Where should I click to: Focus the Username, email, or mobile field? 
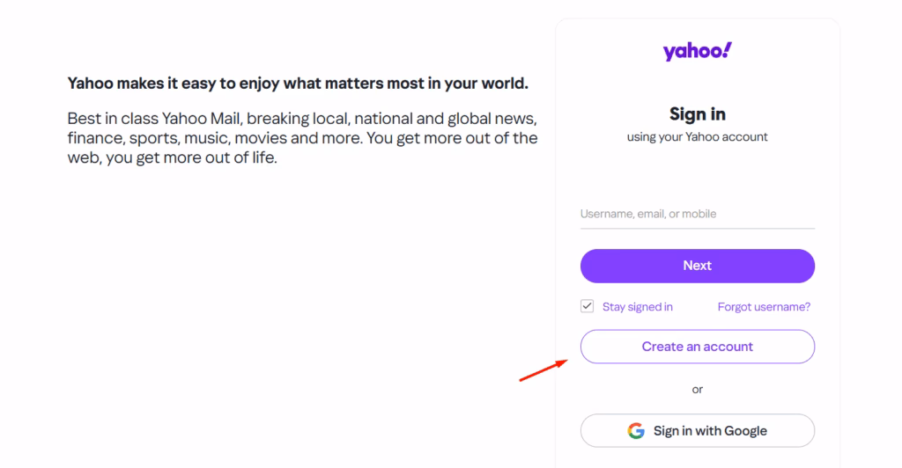(x=697, y=214)
